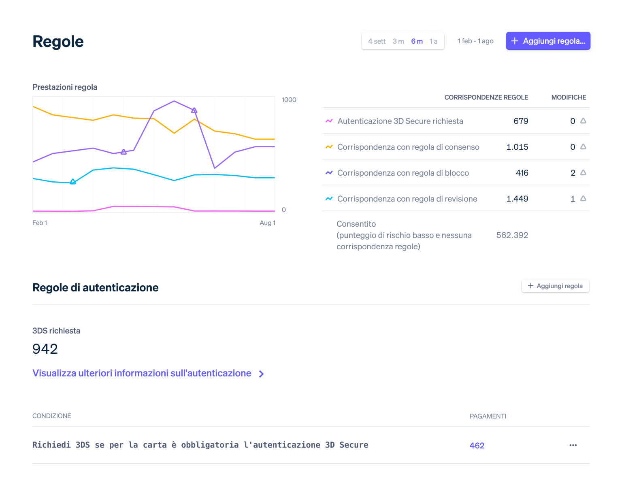This screenshot has width=622, height=497.
Task: Click the 1.449 matches value
Action: pos(517,199)
